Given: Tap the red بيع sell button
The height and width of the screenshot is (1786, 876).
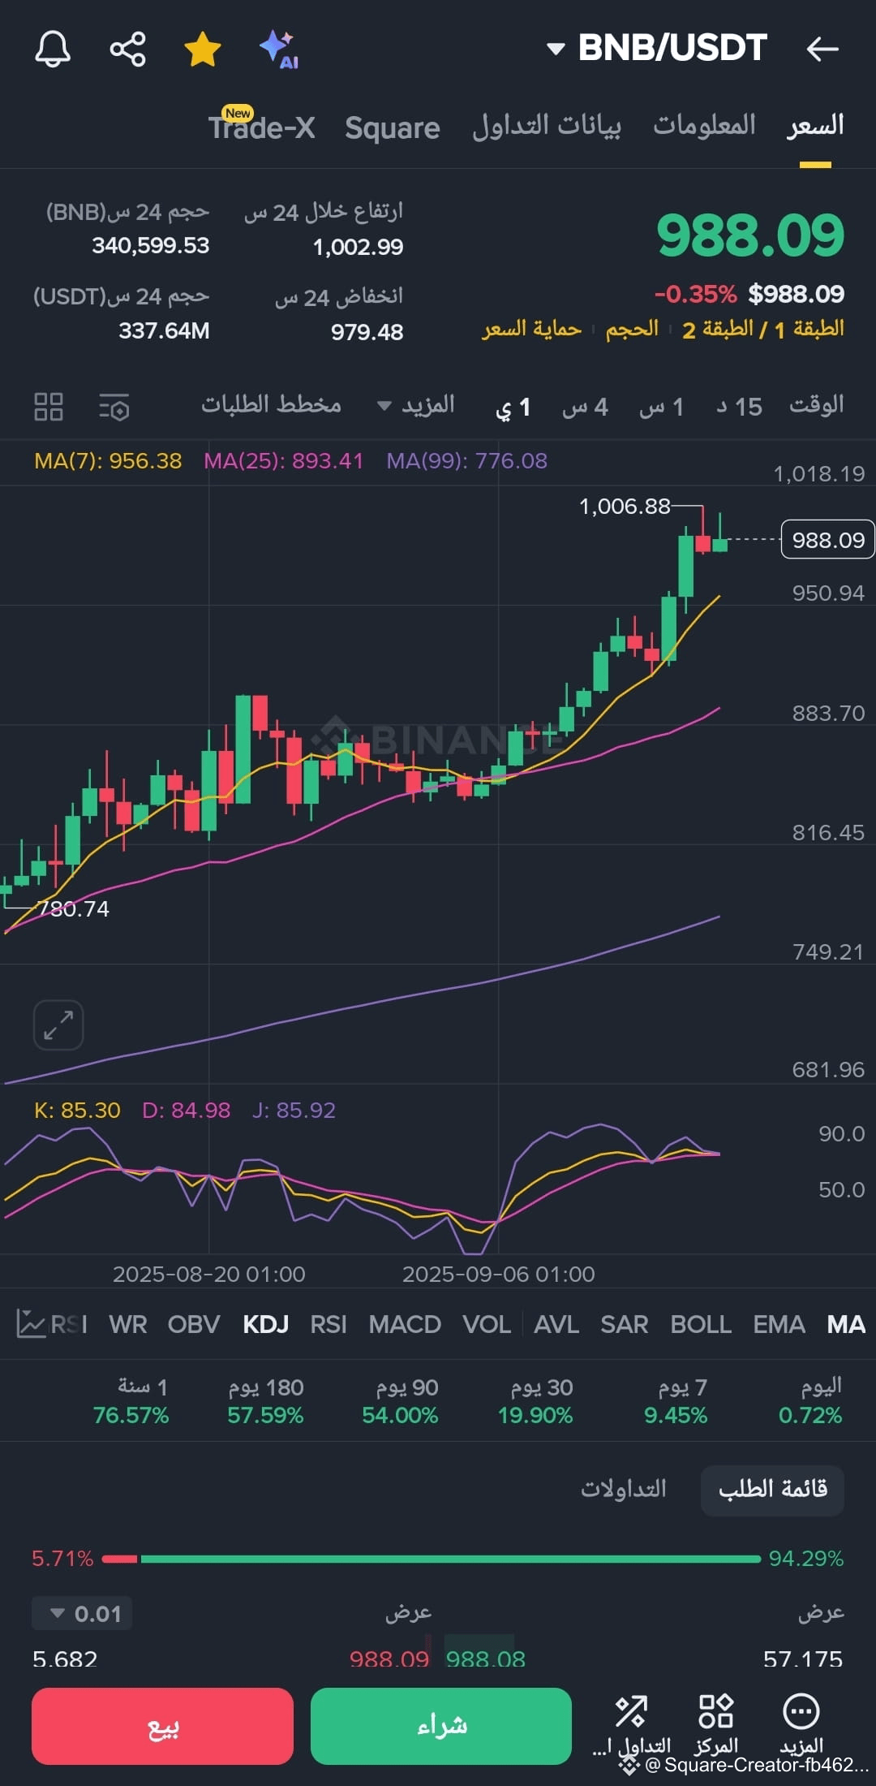Looking at the screenshot, I should [x=162, y=1726].
